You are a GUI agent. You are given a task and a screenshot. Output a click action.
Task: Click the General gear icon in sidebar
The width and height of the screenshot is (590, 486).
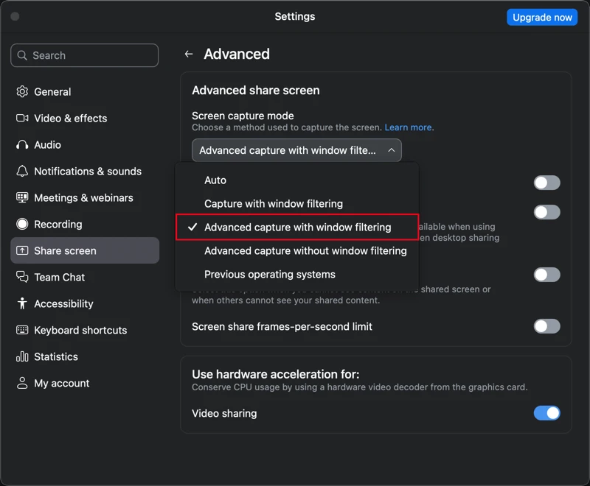(x=22, y=92)
